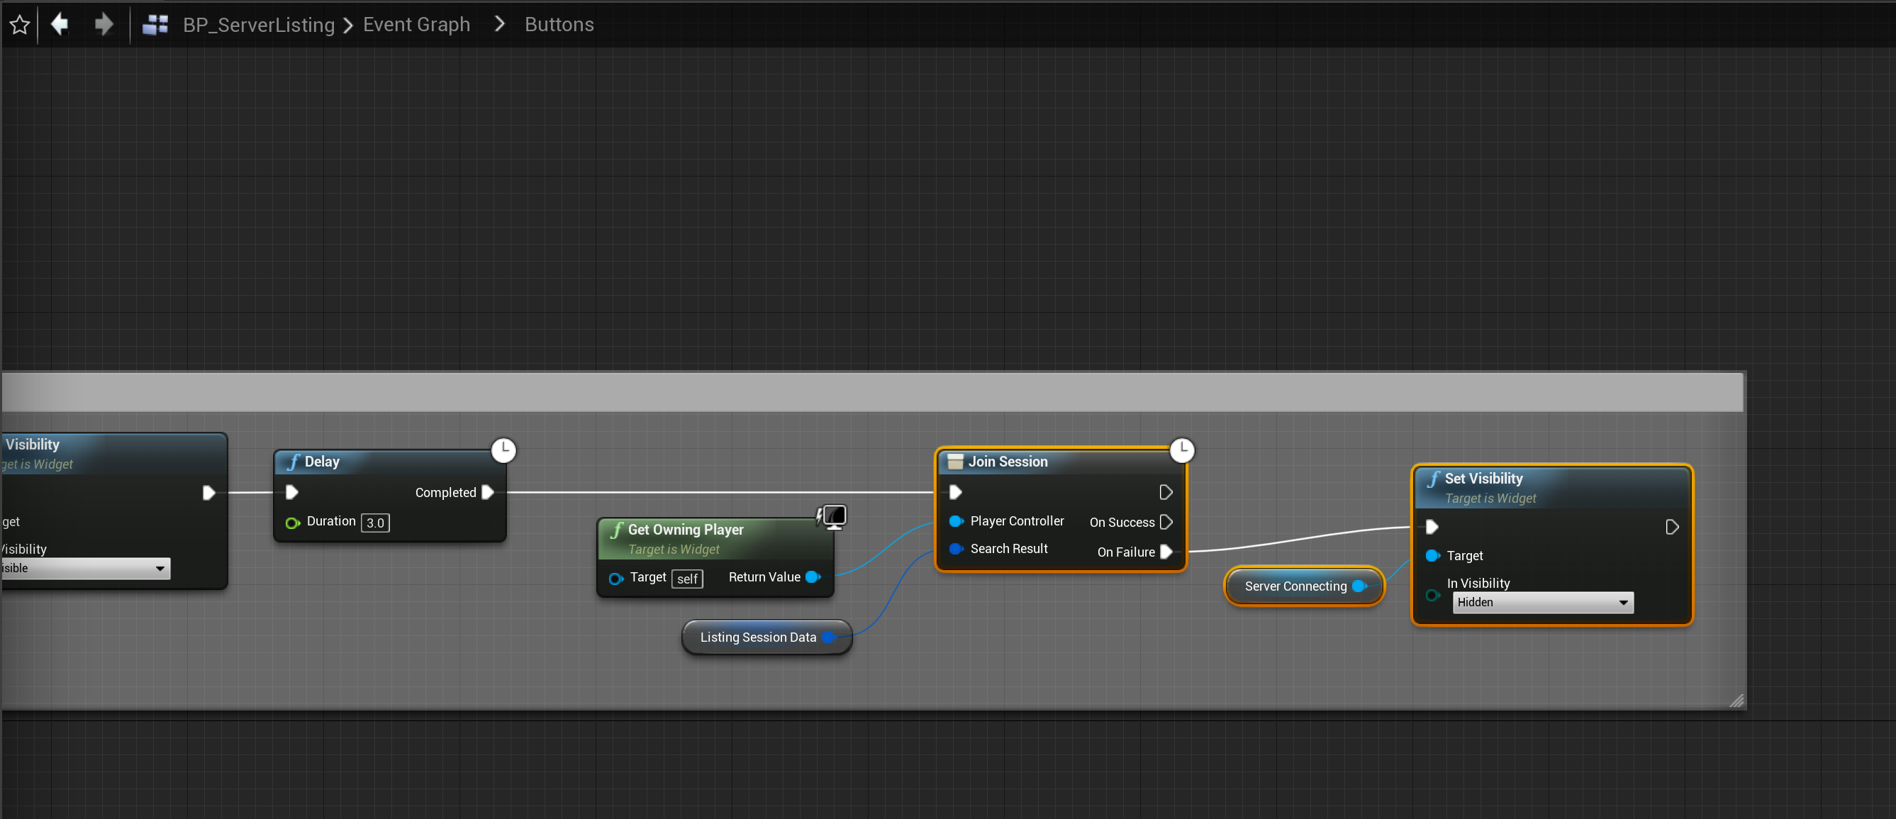Click the Delay node clock icon
Screen dimensions: 1896x819
point(503,450)
